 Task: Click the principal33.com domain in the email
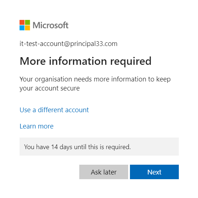[94, 44]
